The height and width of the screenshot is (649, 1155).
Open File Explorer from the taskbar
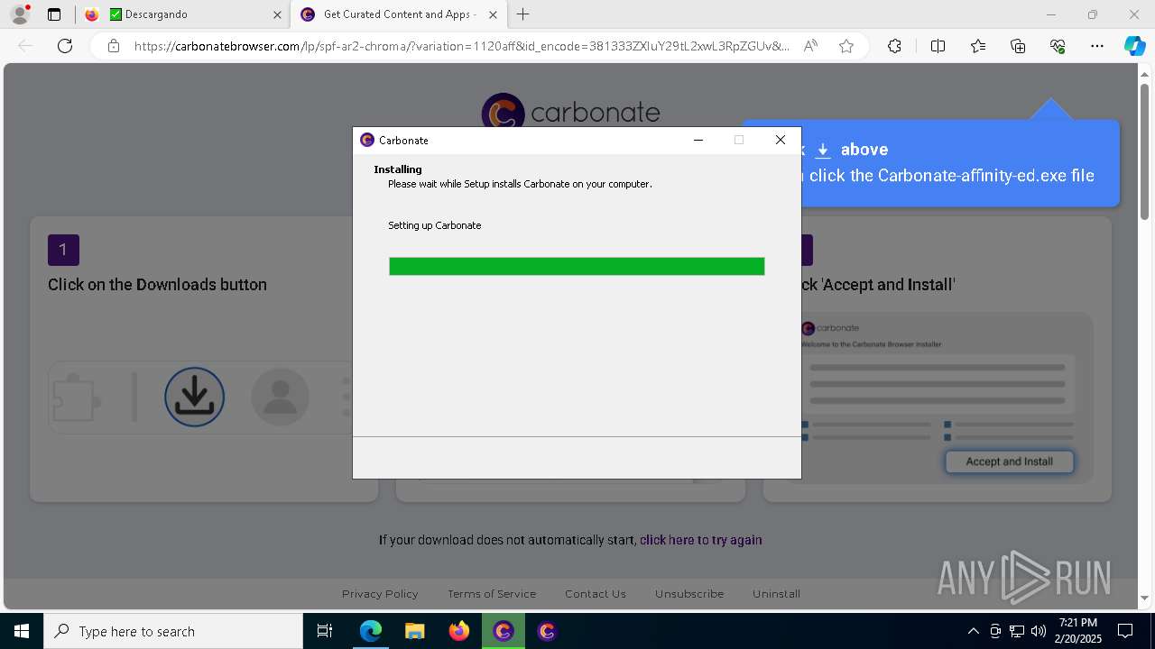[x=414, y=631]
